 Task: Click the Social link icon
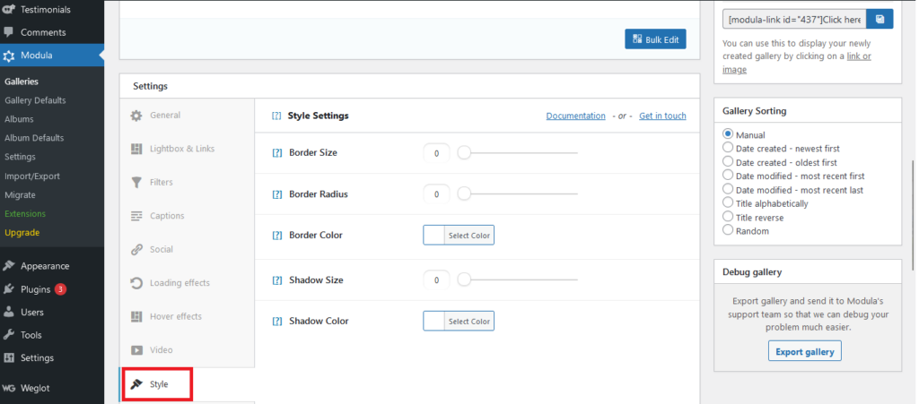click(x=136, y=250)
